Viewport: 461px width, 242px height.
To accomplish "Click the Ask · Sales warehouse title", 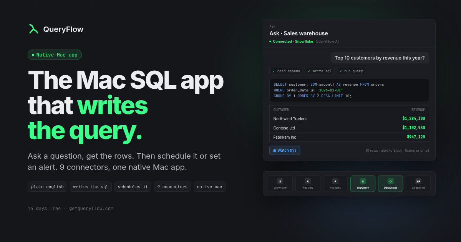I will pyautogui.click(x=298, y=33).
